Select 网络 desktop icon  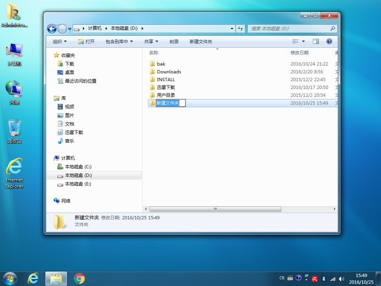click(15, 93)
